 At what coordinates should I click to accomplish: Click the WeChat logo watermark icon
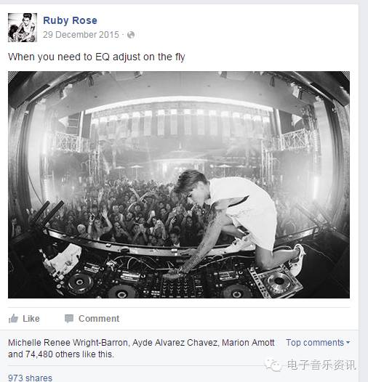point(273,365)
